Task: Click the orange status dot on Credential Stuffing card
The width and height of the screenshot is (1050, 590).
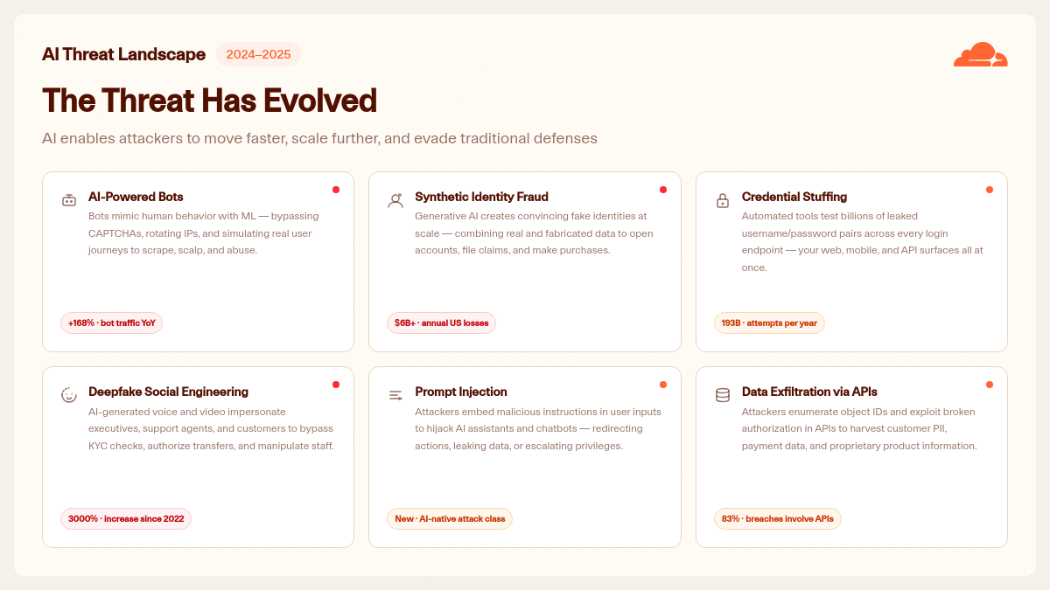Action: (x=990, y=190)
